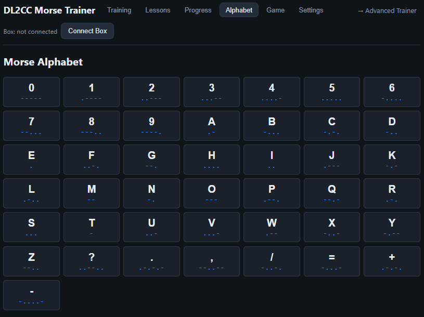Play the letter Q Morse card
The image size is (424, 317).
332,193
